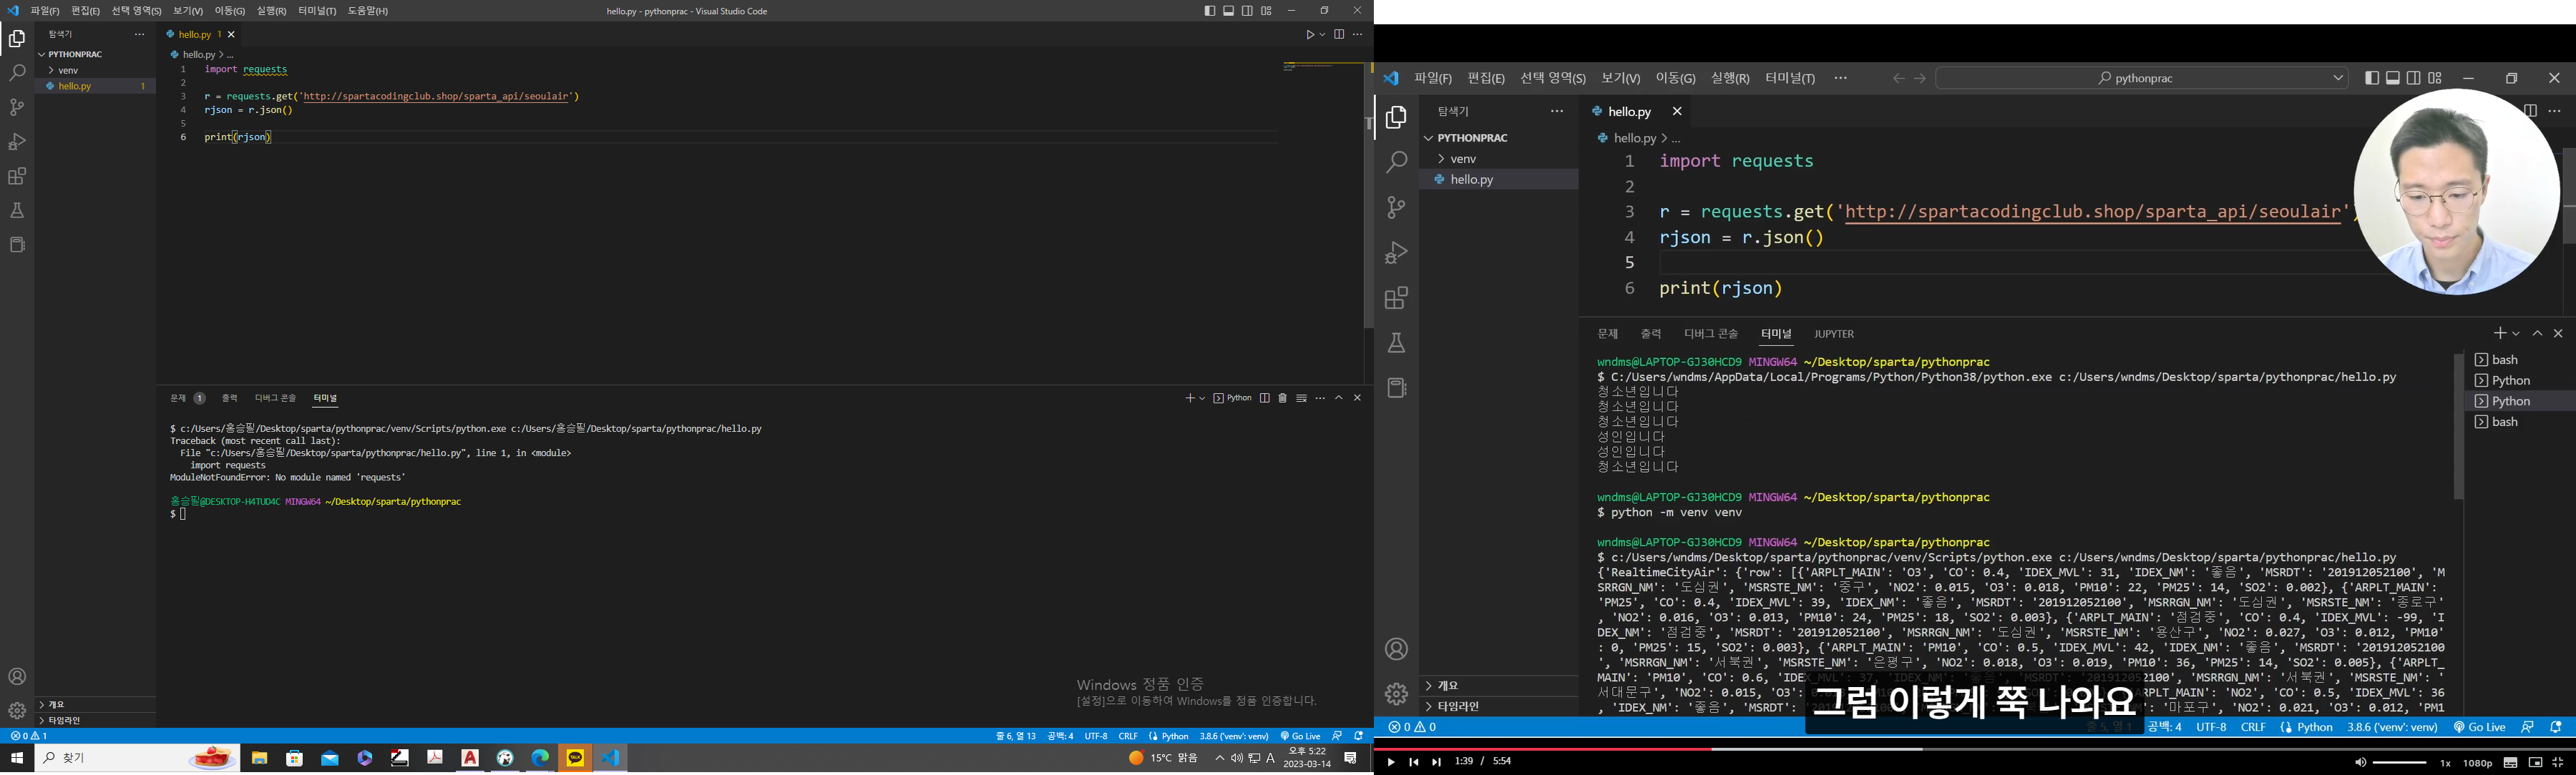Create a new terminal with the plus icon
This screenshot has height=775, width=2576.
(x=1189, y=398)
